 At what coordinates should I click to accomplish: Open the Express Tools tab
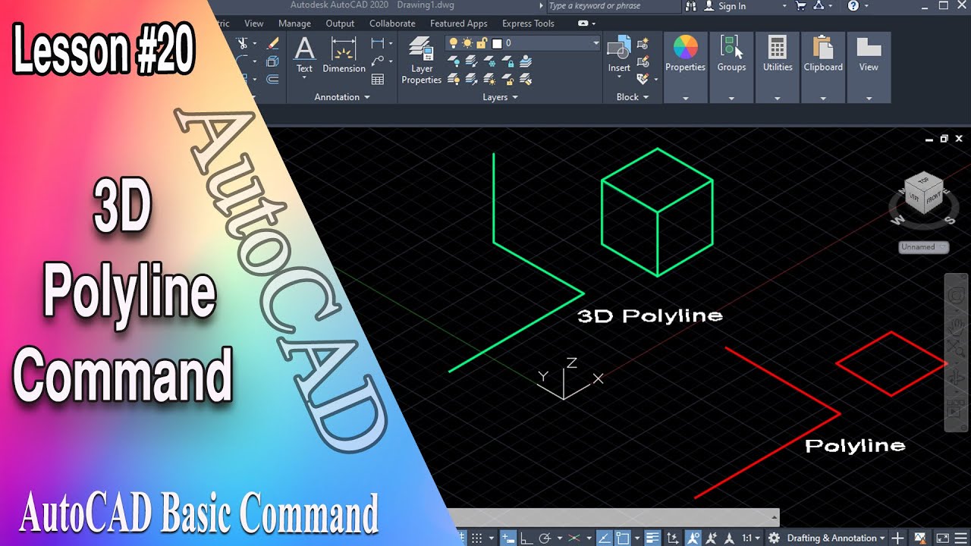528,24
